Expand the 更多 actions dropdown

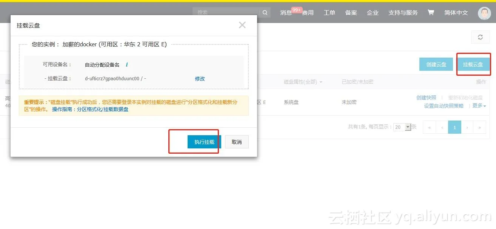pyautogui.click(x=479, y=106)
